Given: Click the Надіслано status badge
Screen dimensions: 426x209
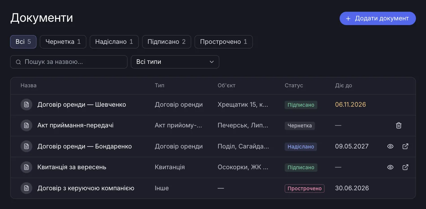Looking at the screenshot, I should [301, 146].
